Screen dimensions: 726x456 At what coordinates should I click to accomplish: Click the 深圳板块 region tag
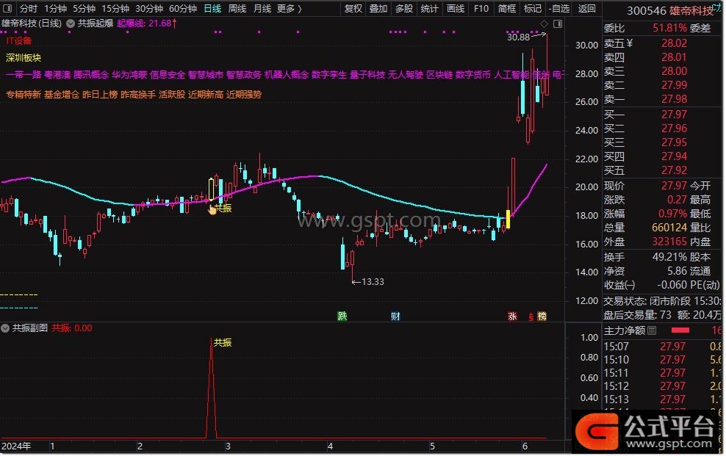24,58
